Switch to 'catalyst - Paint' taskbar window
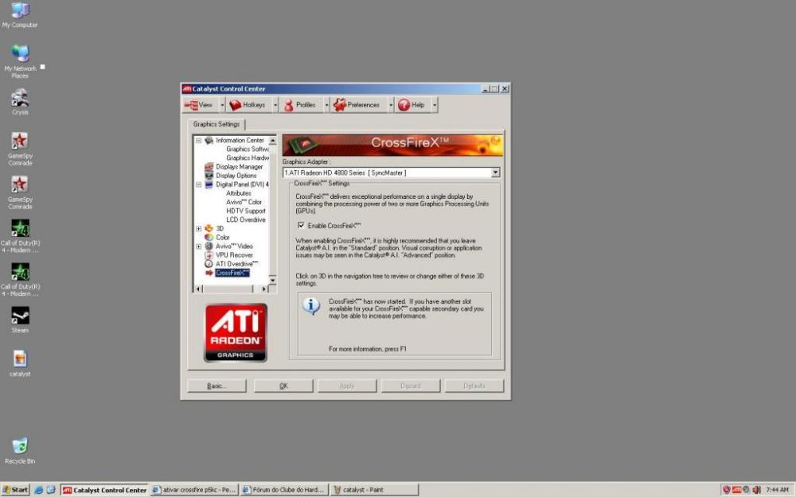The height and width of the screenshot is (497, 796). point(375,490)
